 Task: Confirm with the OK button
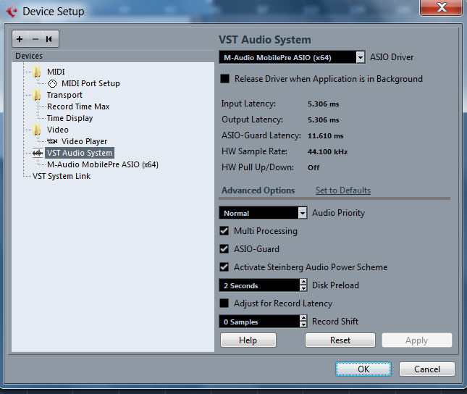[363, 369]
